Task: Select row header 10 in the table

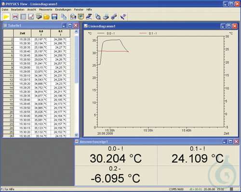Action: point(8,72)
